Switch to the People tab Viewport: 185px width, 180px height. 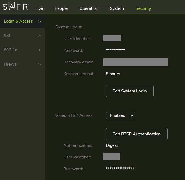(61, 8)
